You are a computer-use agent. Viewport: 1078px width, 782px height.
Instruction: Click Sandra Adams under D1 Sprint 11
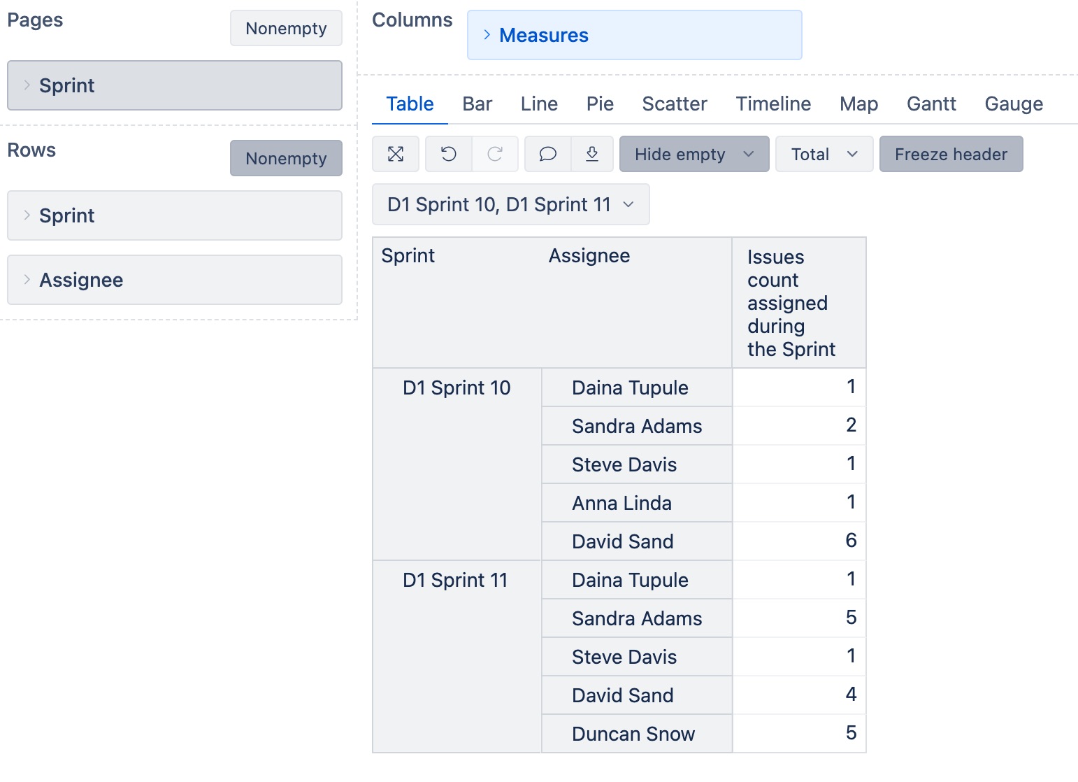(x=637, y=618)
